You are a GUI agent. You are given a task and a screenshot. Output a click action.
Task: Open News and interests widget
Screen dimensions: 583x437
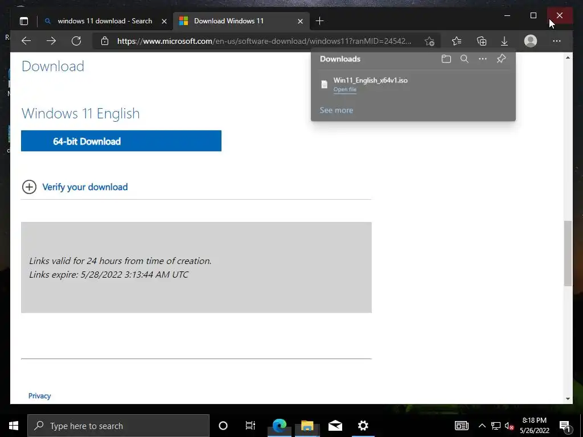[461, 426]
